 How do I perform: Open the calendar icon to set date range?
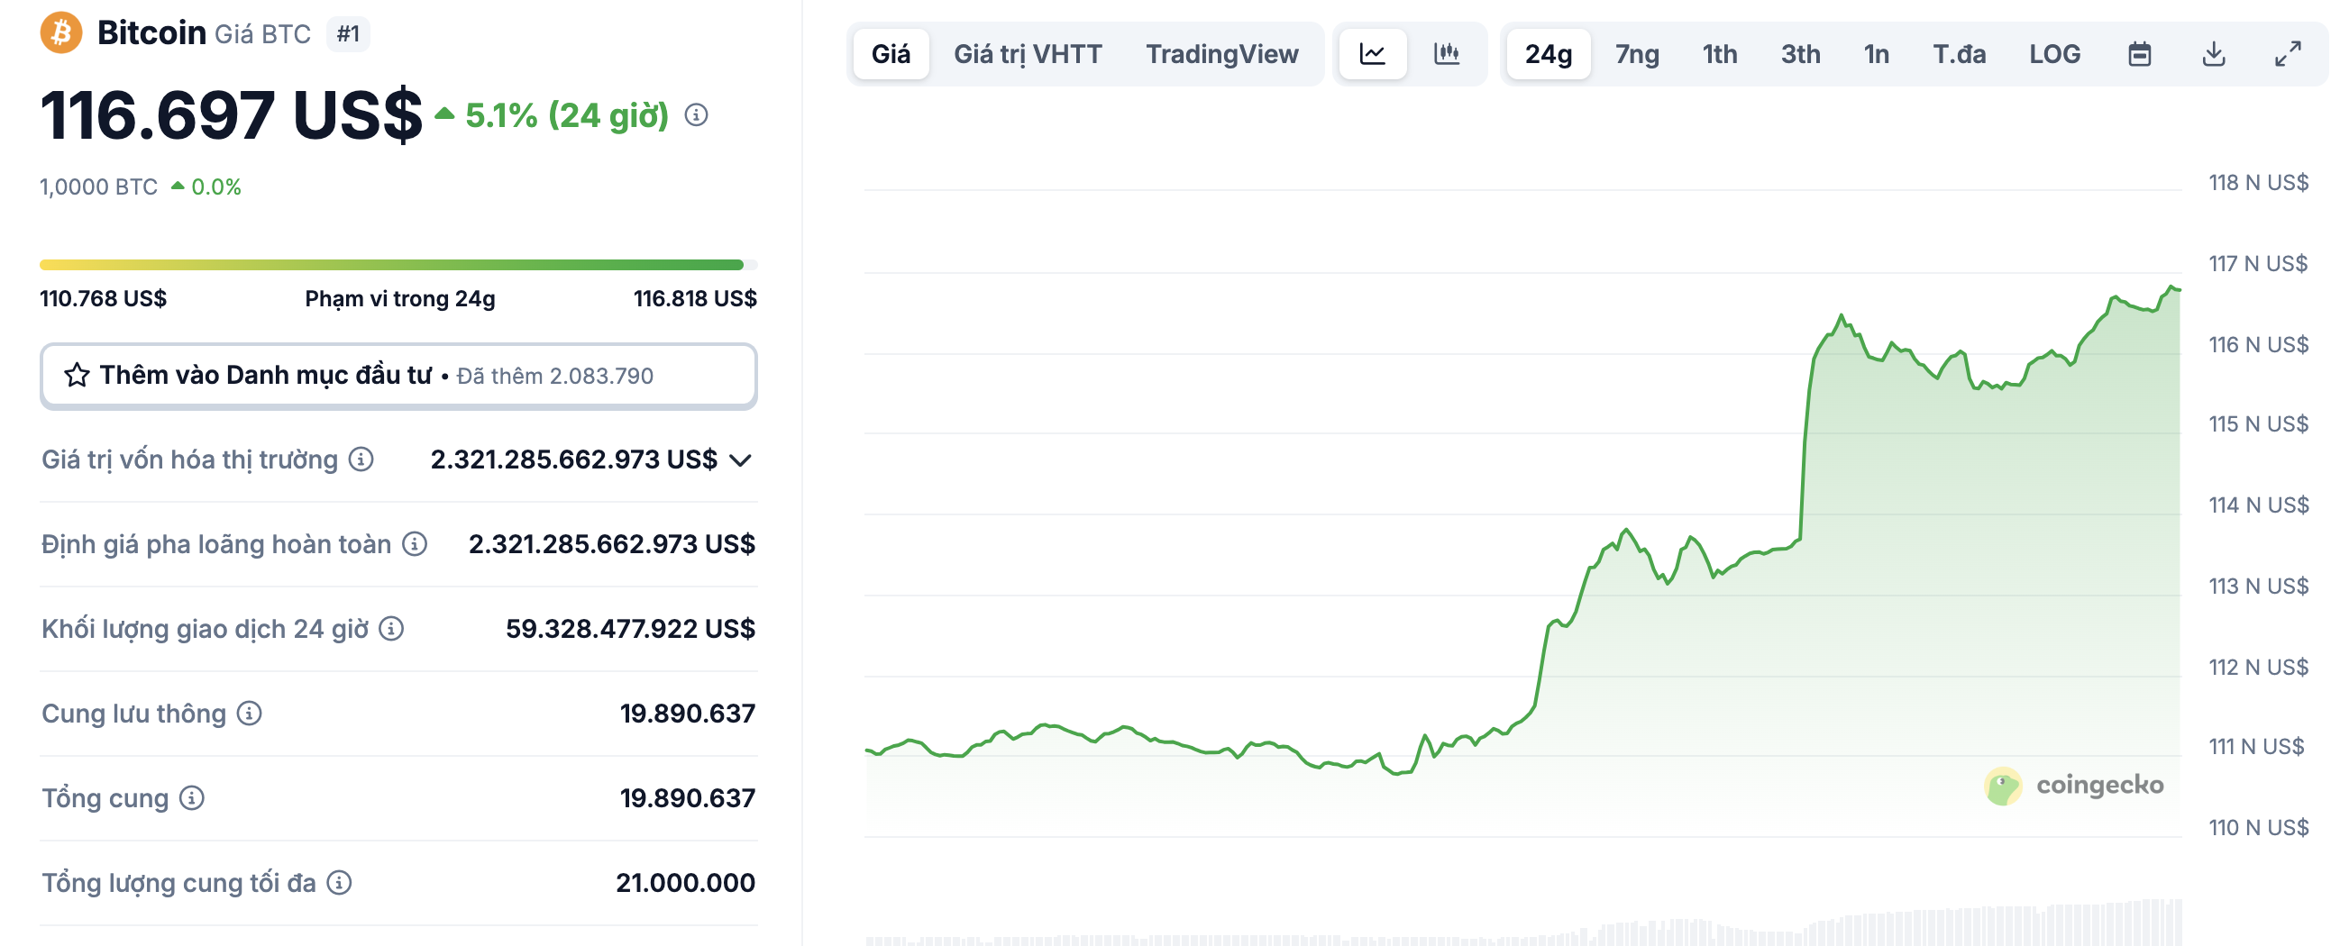point(2140,53)
